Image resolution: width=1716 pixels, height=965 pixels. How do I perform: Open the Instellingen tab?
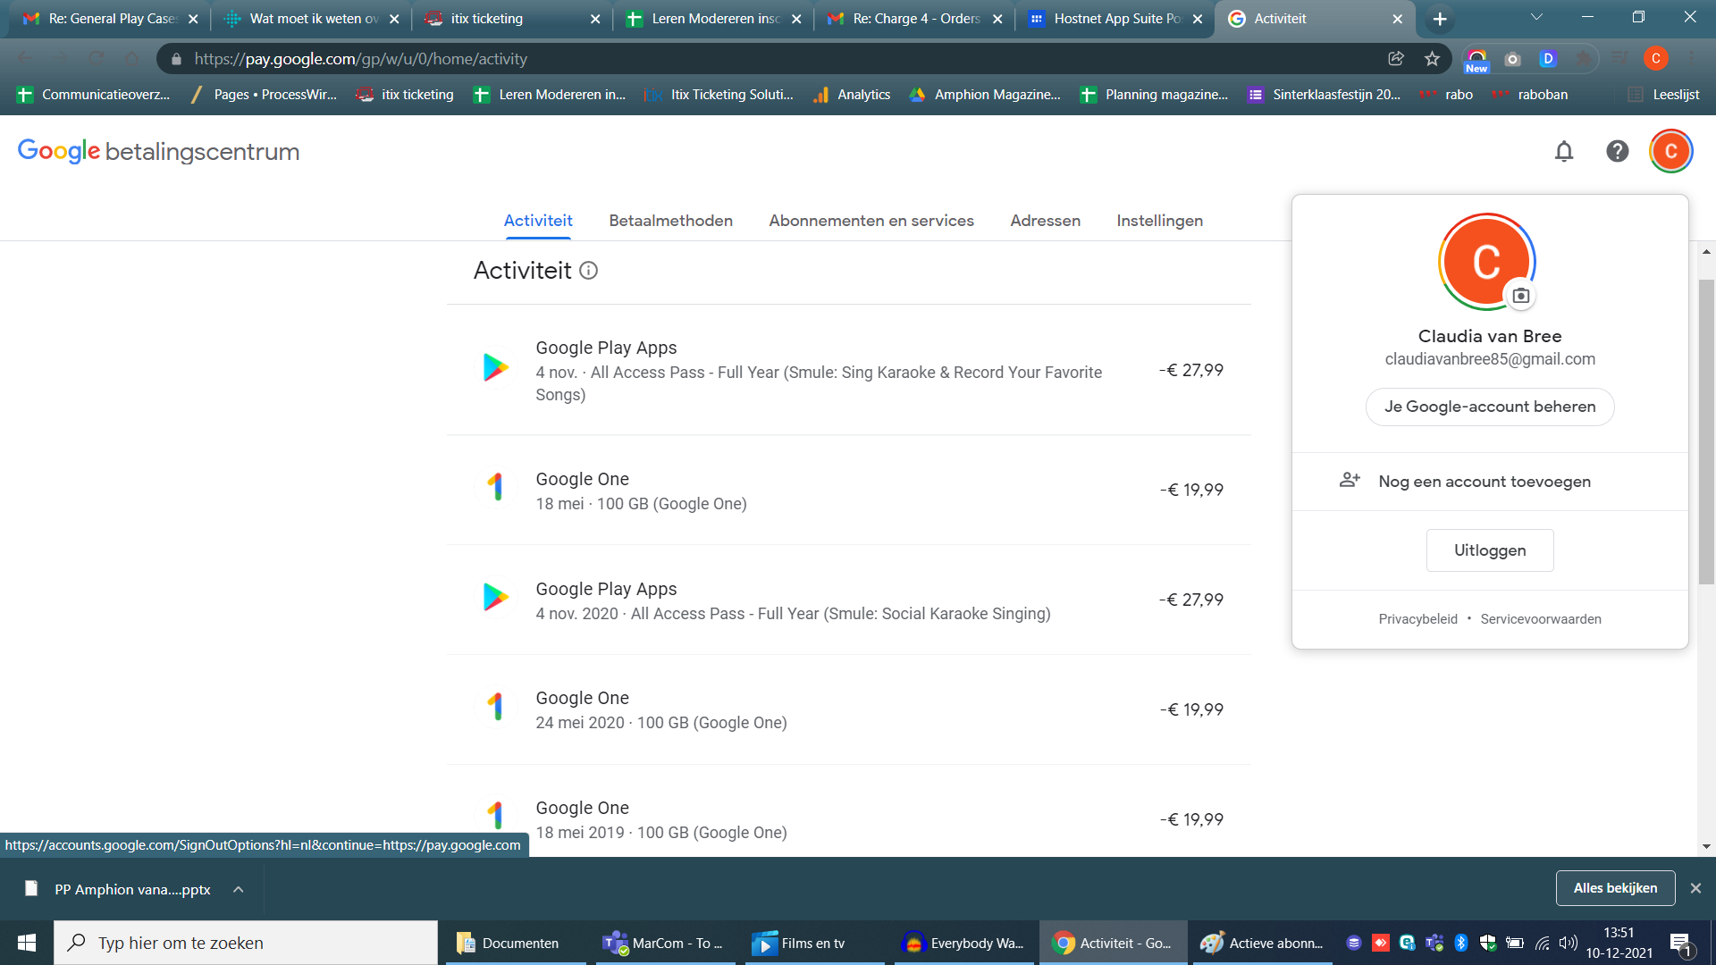coord(1159,221)
